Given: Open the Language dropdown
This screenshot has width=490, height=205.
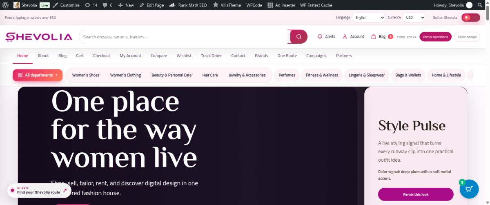Looking at the screenshot, I should click(369, 18).
